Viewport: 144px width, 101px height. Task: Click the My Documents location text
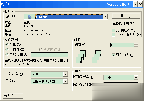pos(33,30)
